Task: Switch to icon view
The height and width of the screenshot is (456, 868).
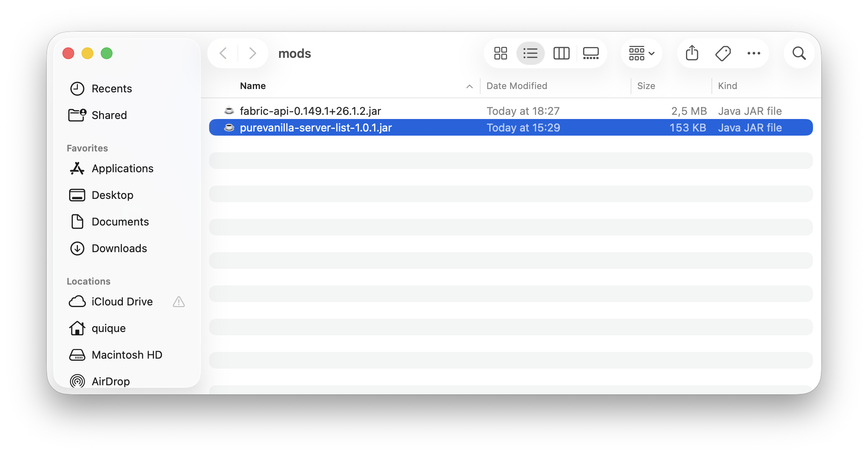Action: coord(501,53)
